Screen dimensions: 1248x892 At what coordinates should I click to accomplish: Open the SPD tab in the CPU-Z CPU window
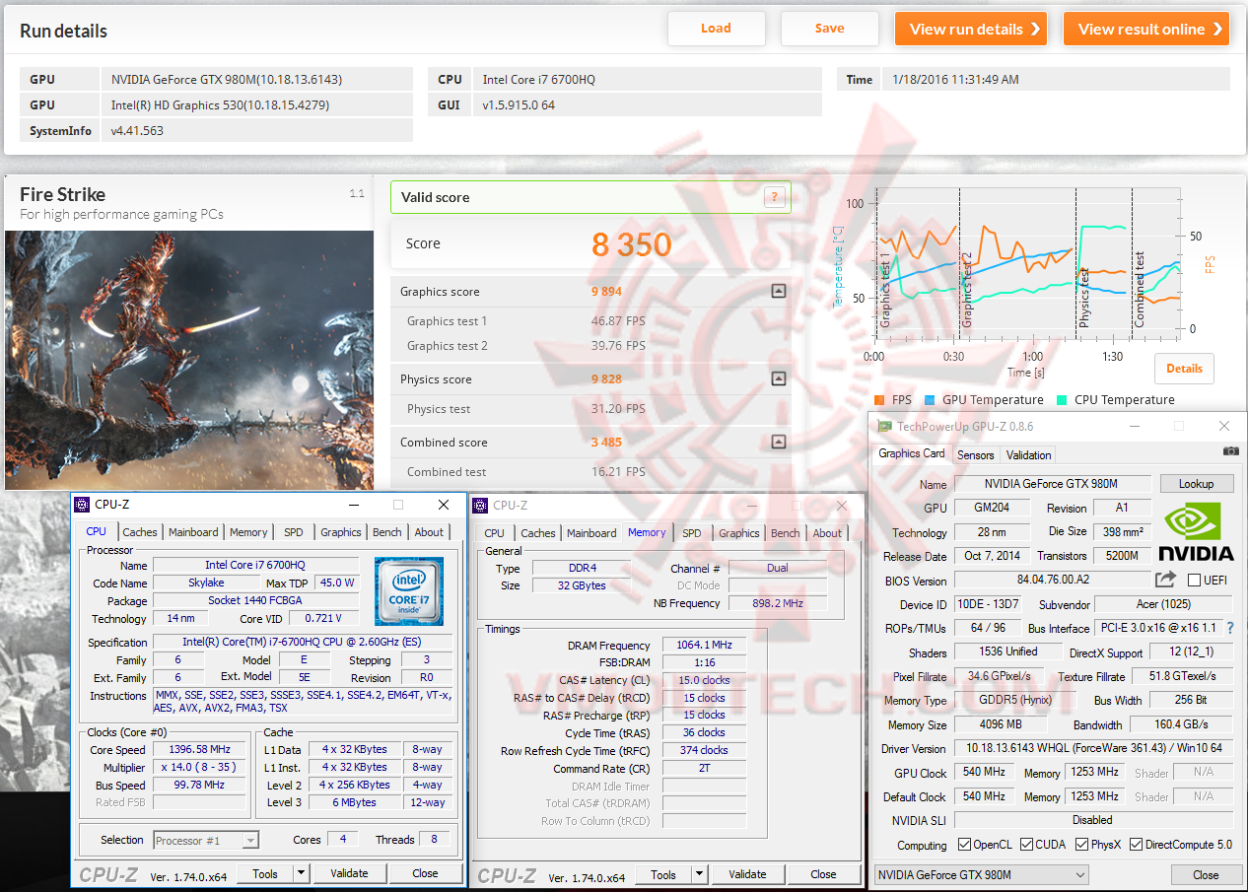[x=294, y=532]
